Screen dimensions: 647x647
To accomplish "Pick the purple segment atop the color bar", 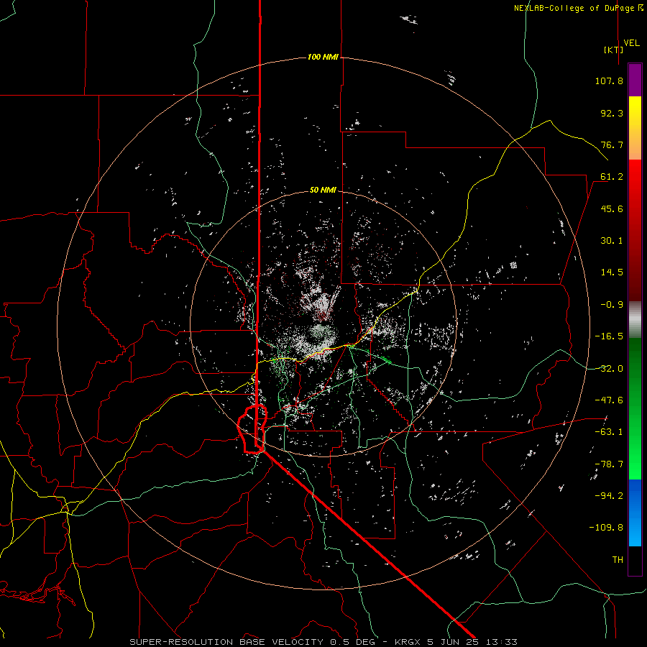I will [635, 80].
